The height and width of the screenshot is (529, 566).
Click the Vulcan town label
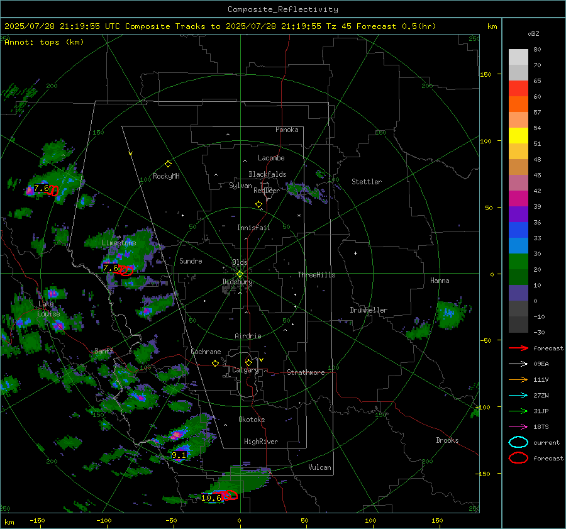pyautogui.click(x=319, y=467)
